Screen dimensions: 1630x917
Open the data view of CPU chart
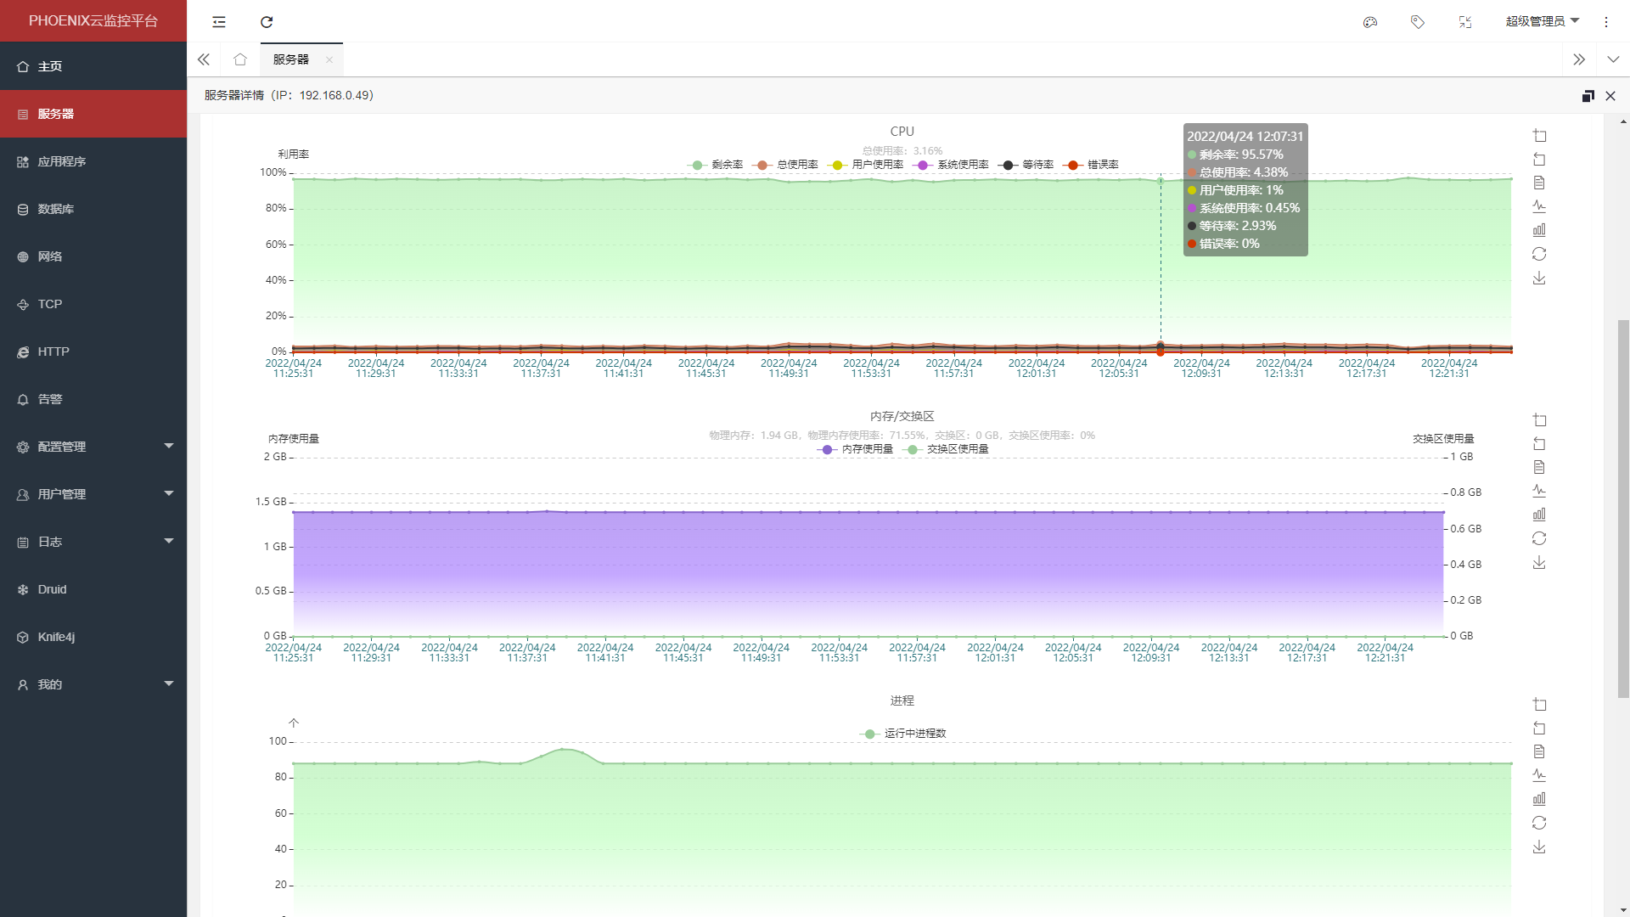tap(1539, 182)
